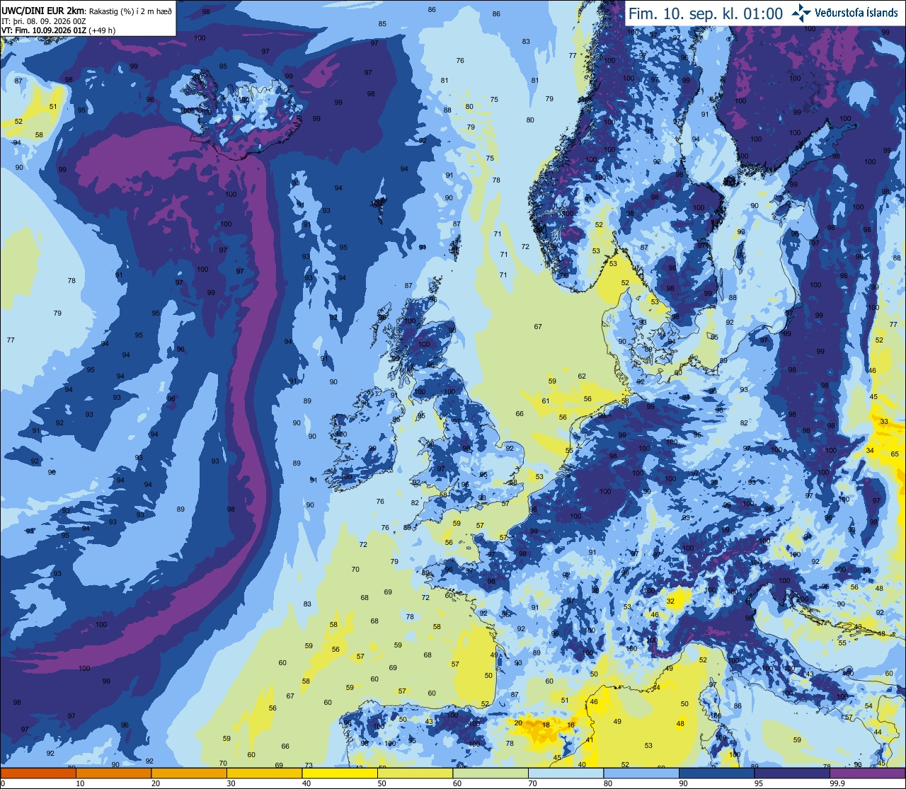The image size is (906, 789).
Task: Click the Veðurstofa Íslands name text
Action: pos(856,13)
